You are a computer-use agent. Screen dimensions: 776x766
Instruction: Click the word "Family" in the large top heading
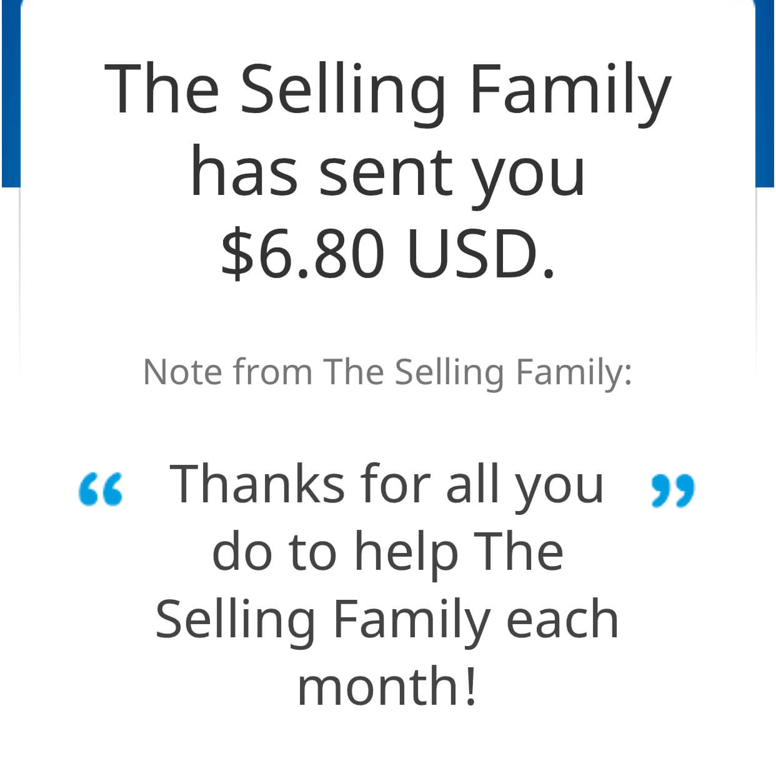pos(570,94)
